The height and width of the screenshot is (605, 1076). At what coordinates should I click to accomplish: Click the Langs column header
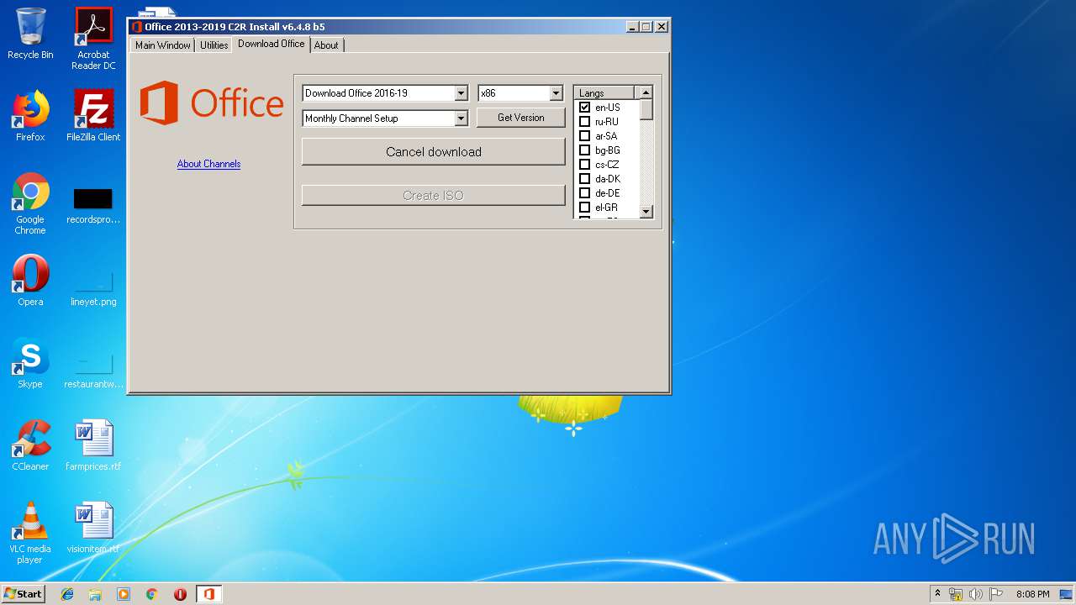click(605, 93)
